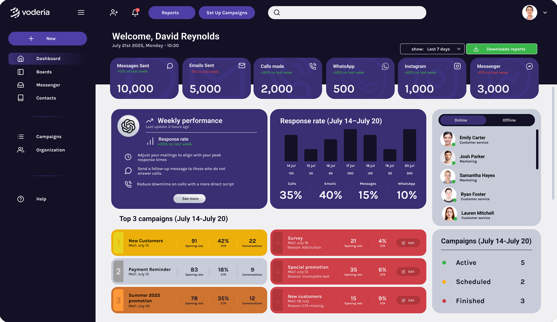557x322 pixels.
Task: Open the notifications bell
Action: [135, 13]
